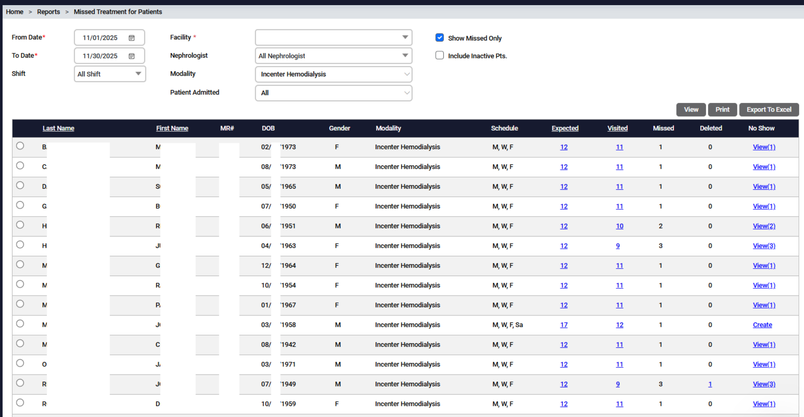Screen dimensions: 804x417
Task: Open View(3) link in the 1949 patient row
Action: [764, 384]
